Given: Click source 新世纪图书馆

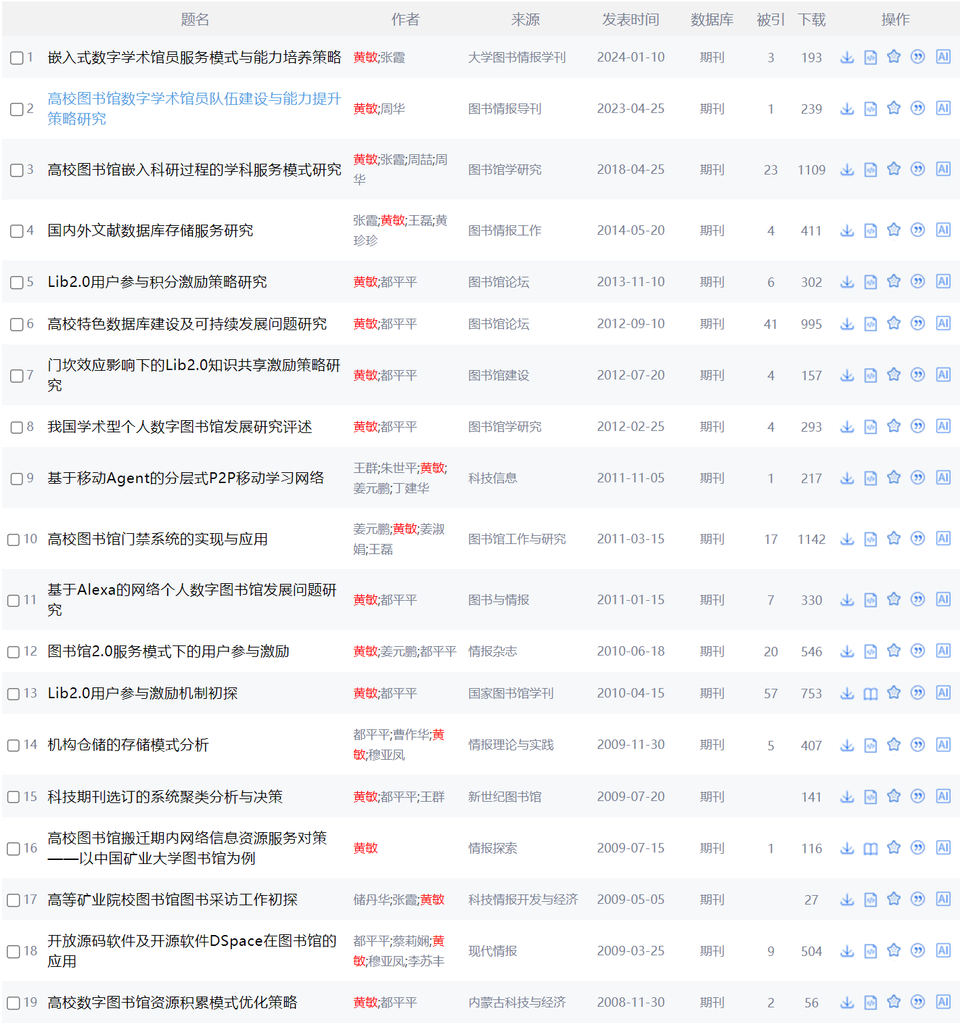Looking at the screenshot, I should (x=505, y=796).
